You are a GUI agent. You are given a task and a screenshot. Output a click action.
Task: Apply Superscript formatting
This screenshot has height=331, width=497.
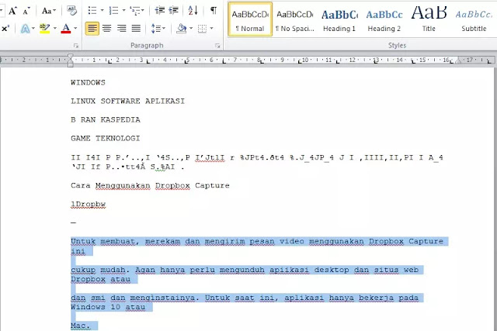(x=5, y=29)
